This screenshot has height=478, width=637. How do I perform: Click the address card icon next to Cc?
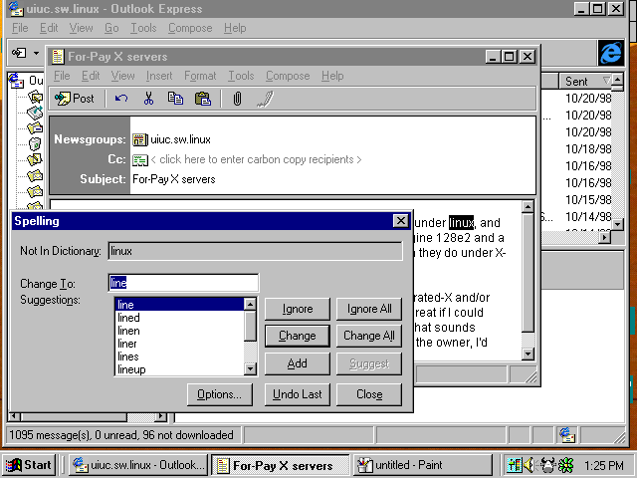point(139,159)
